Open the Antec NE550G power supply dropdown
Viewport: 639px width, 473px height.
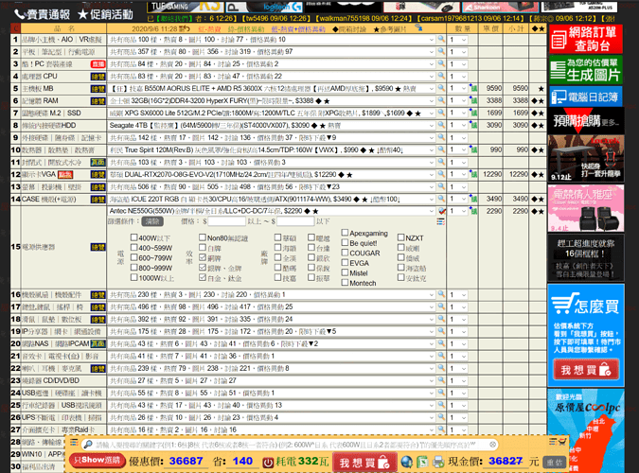pos(272,211)
